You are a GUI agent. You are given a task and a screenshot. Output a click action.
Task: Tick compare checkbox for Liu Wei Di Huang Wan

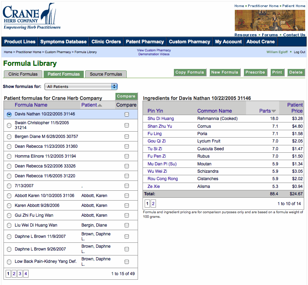[x=127, y=225]
